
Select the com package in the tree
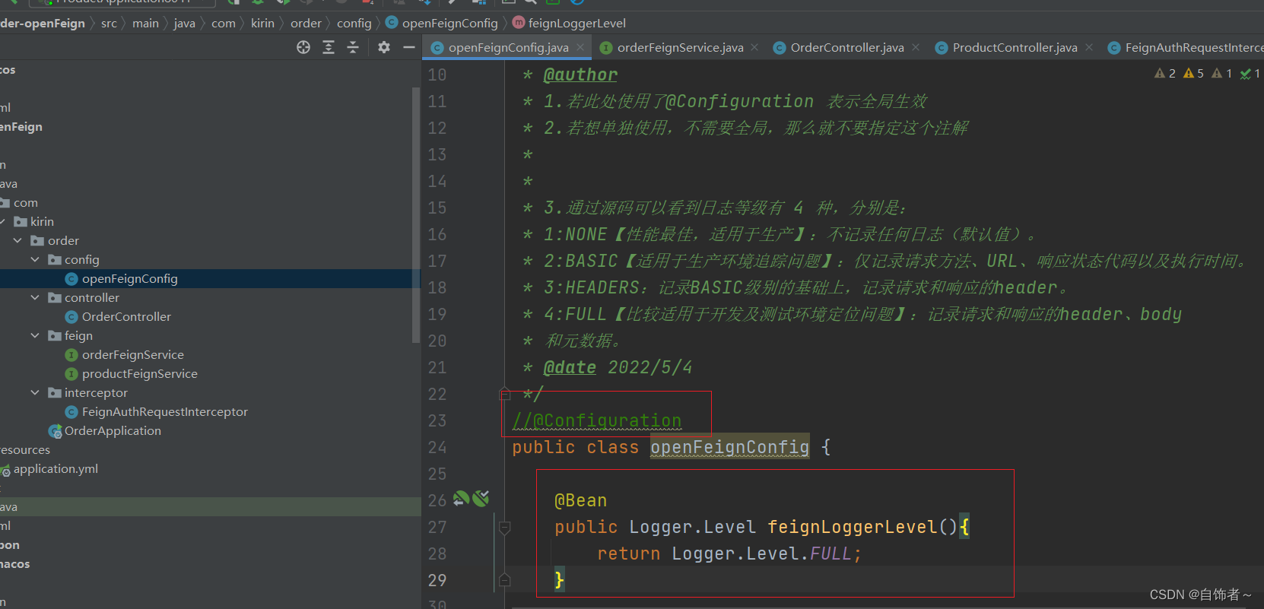pos(25,203)
